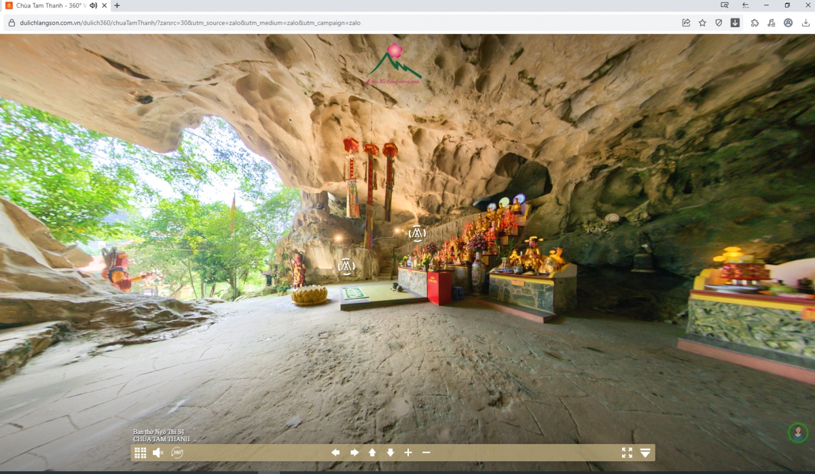The height and width of the screenshot is (474, 815).
Task: Open the green circle guide avatar
Action: coord(797,432)
